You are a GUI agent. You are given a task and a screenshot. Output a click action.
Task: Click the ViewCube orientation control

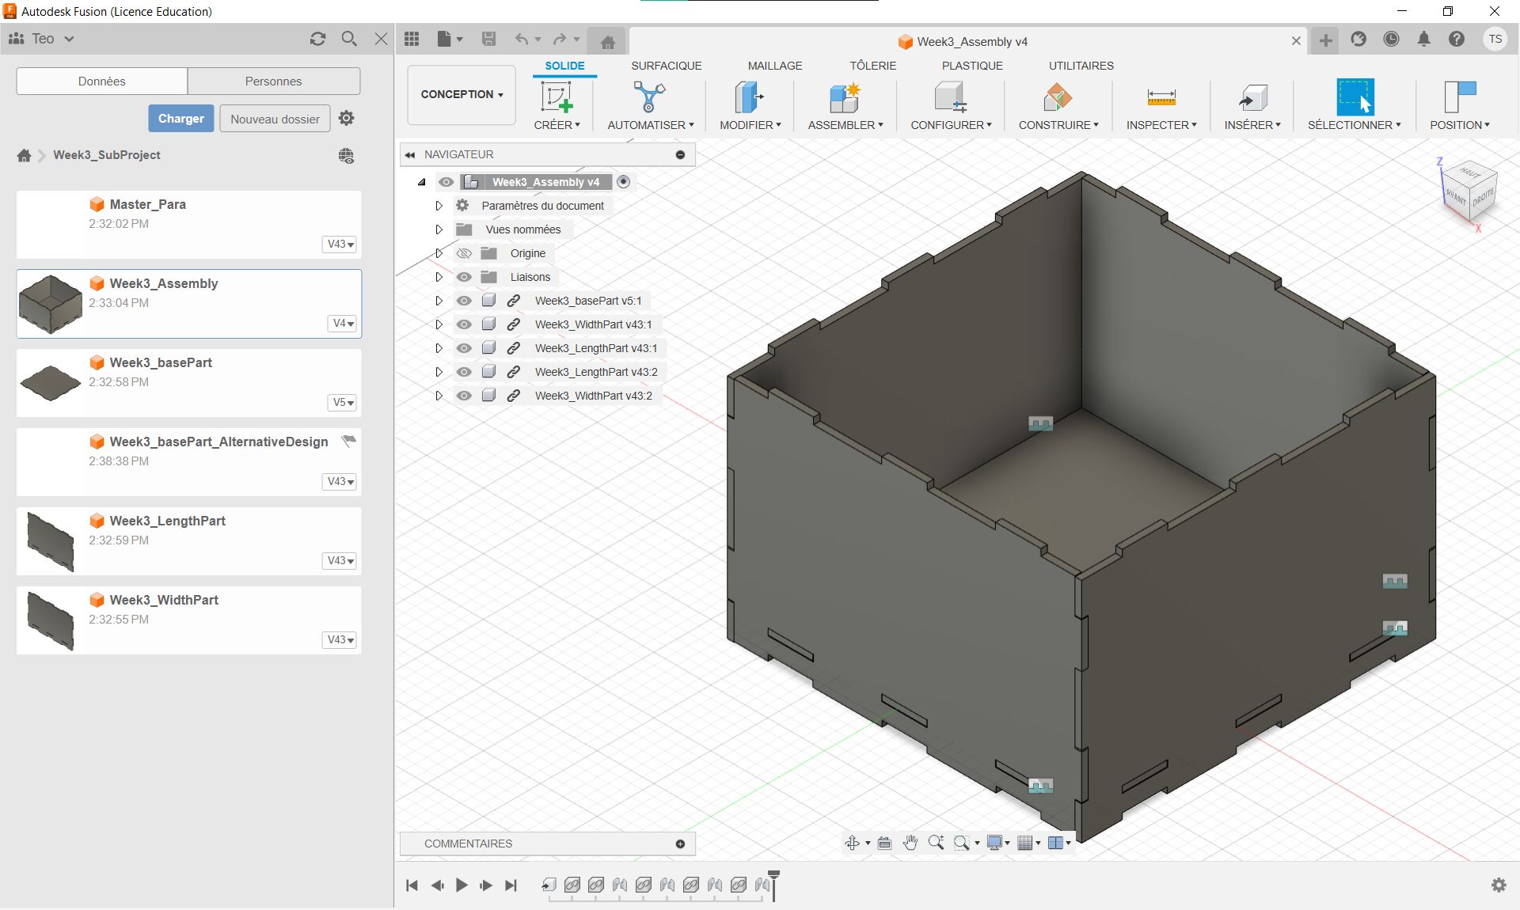tap(1469, 191)
